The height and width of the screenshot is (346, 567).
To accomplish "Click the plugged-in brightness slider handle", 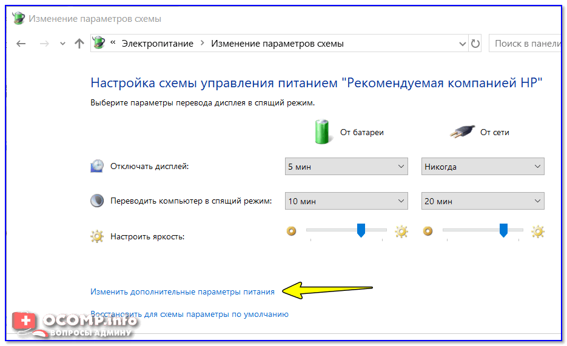I will click(x=503, y=230).
